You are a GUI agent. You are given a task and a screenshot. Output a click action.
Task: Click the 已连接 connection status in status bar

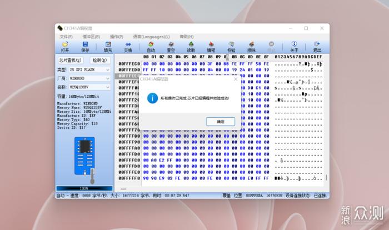320,196
